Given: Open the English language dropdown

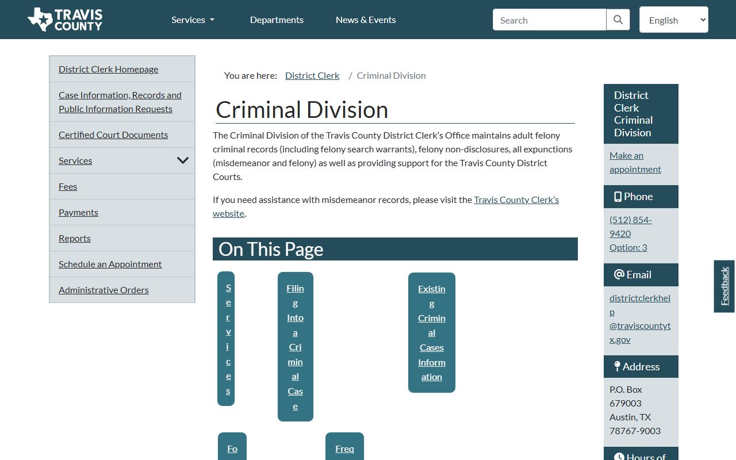Looking at the screenshot, I should click(x=674, y=20).
